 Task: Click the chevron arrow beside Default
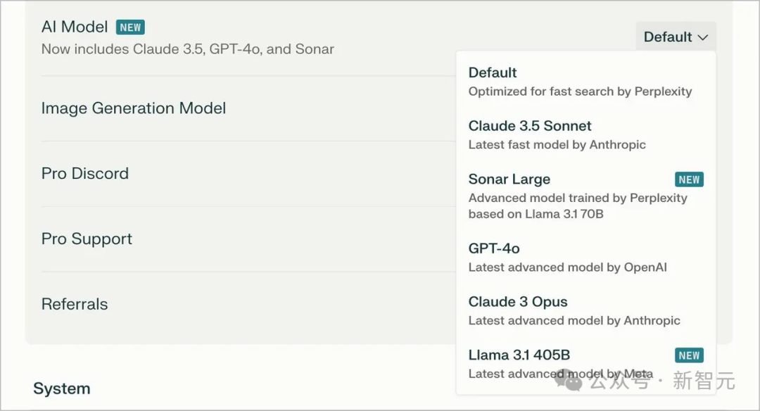tap(702, 37)
